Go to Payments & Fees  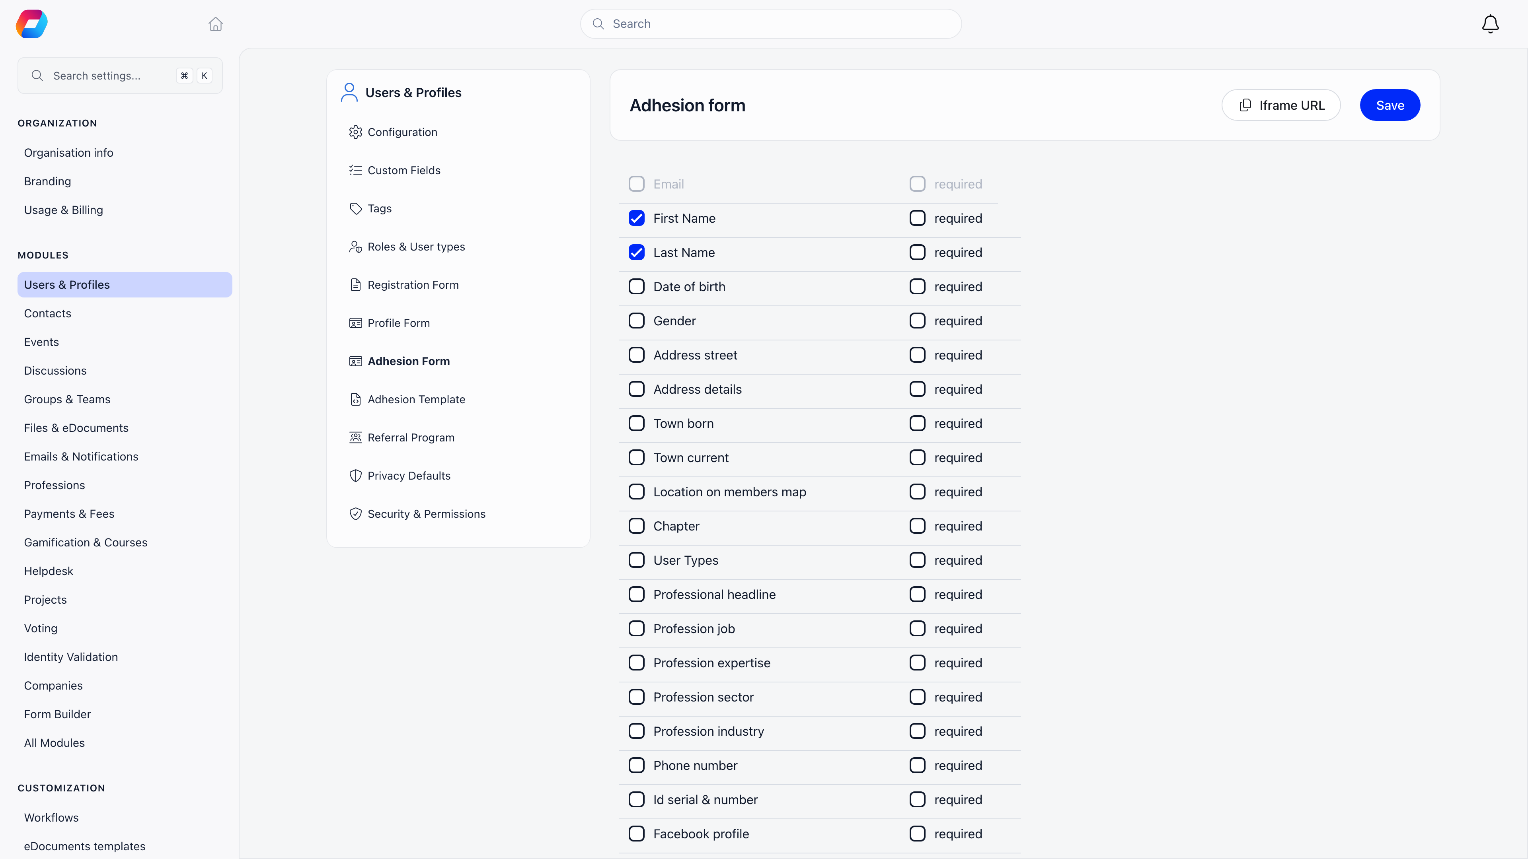tap(69, 514)
